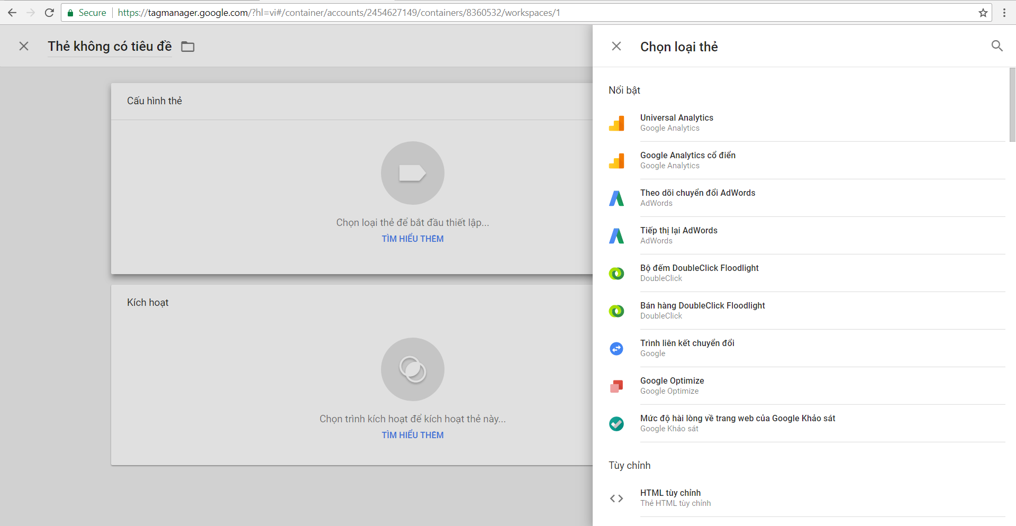
Task: Click the Kích hoạt heading
Action: coord(148,302)
